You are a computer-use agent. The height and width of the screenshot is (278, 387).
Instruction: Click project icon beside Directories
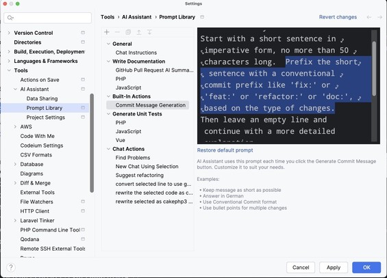coord(83,42)
